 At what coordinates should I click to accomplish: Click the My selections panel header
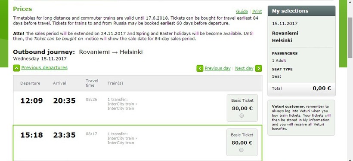click(x=301, y=11)
